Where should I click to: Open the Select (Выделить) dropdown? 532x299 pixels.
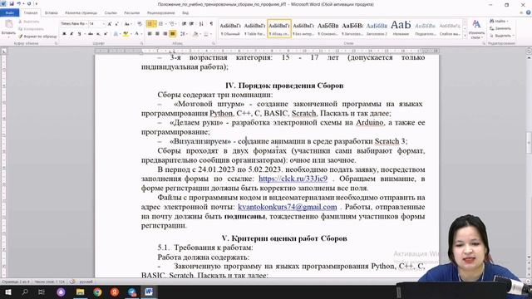[502, 36]
